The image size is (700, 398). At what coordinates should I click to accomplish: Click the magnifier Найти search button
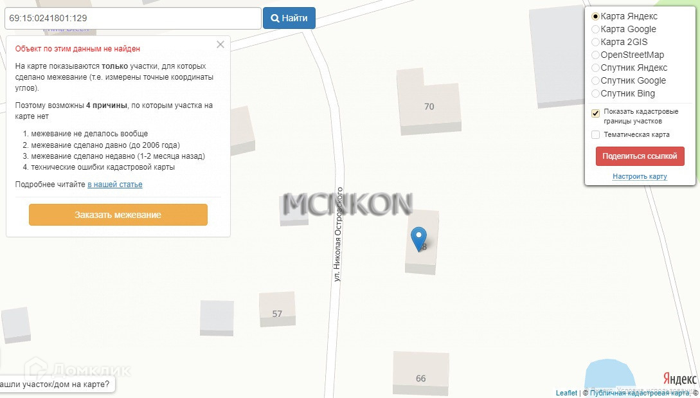tap(289, 18)
